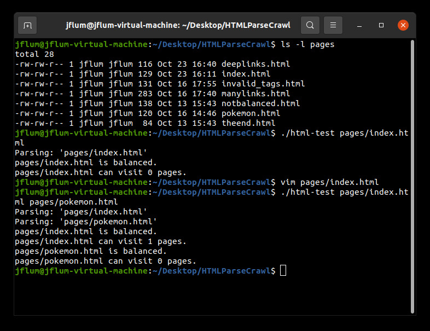Click 'pages/index.html can visit 0 pages.'
Image resolution: width=430 pixels, height=331 pixels.
[x=101, y=172]
